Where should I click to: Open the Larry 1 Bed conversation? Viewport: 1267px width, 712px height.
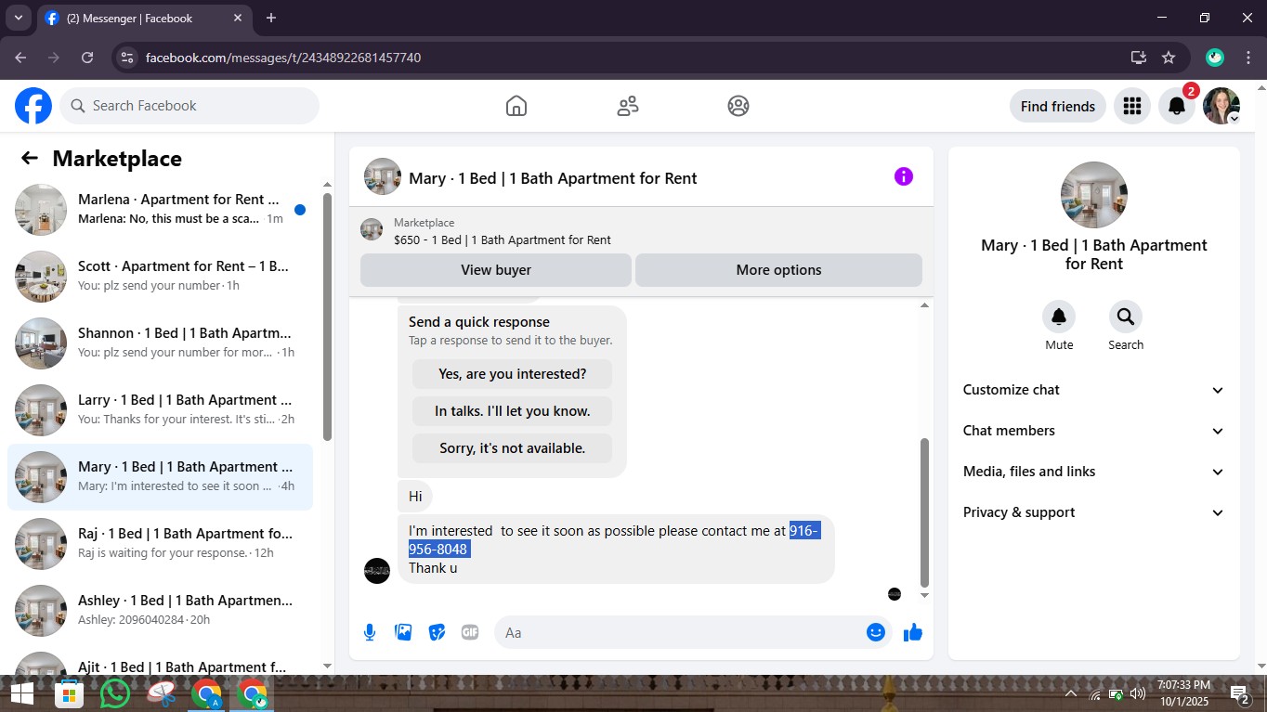coord(160,410)
